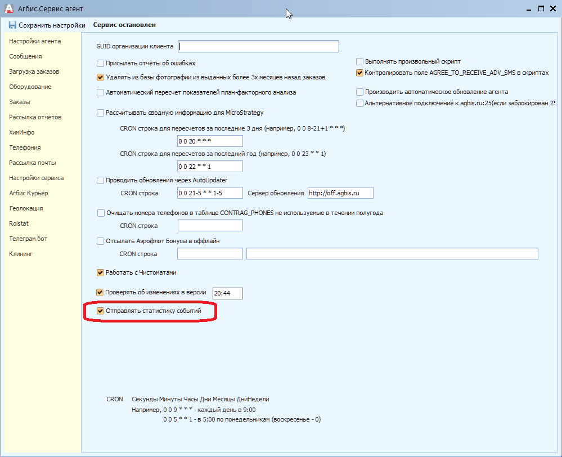Enable Проводить обновления через AutoUpdater
Viewport: 562px width, 457px height.
pos(100,181)
